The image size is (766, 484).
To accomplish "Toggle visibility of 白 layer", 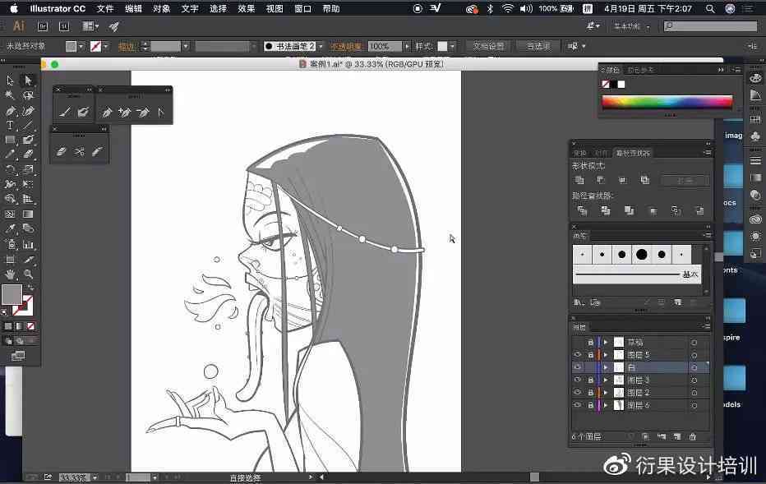I will (x=578, y=367).
